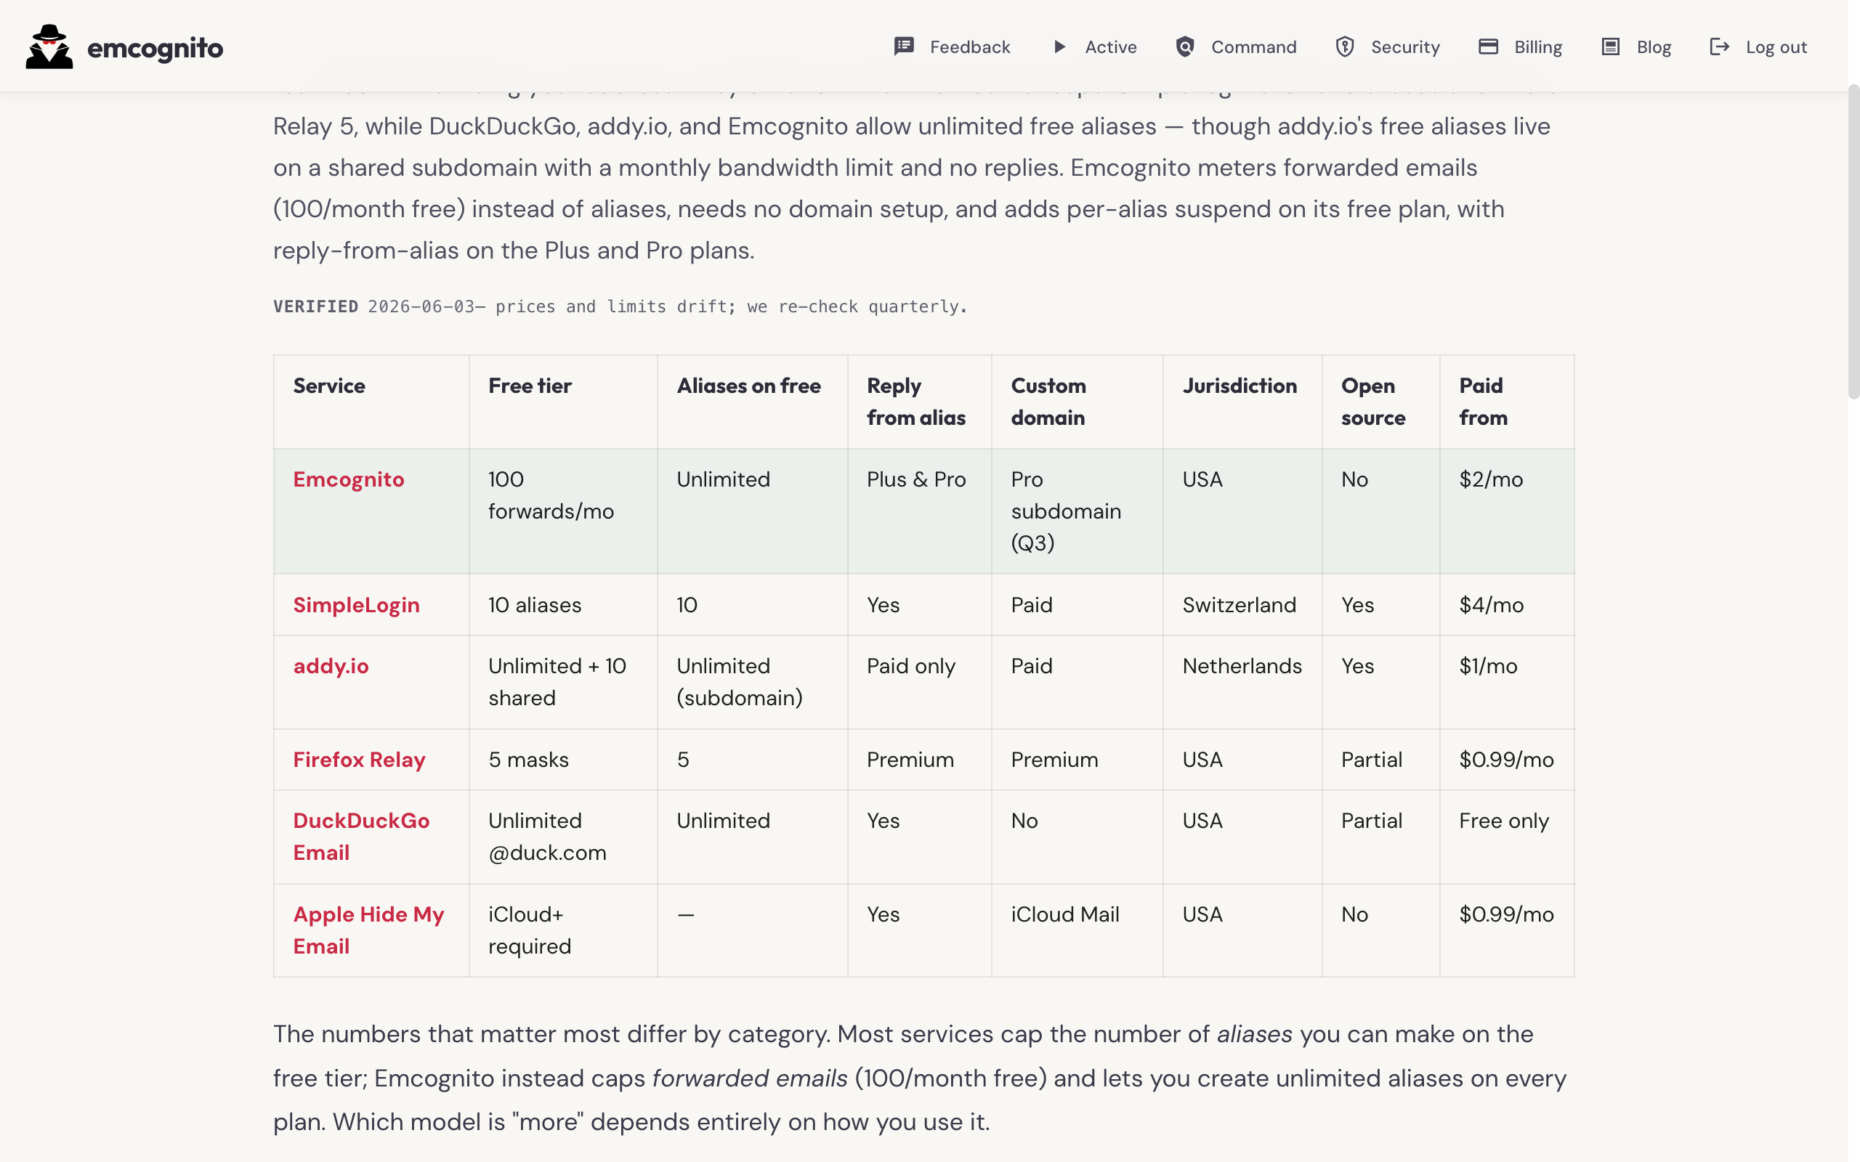1860x1162 pixels.
Task: Open the Apple Hide My Email link
Action: (x=368, y=930)
